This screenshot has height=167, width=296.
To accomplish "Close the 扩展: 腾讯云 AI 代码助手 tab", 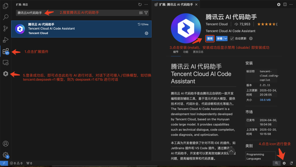I will click(196, 5).
